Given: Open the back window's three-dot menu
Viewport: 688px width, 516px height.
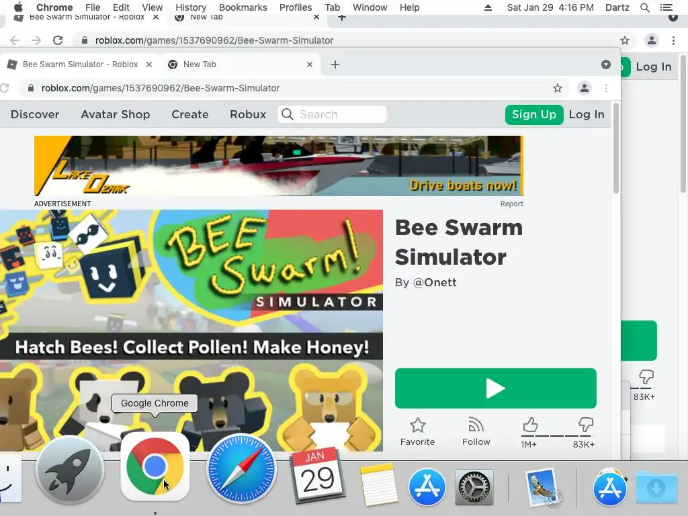Looking at the screenshot, I should (673, 40).
